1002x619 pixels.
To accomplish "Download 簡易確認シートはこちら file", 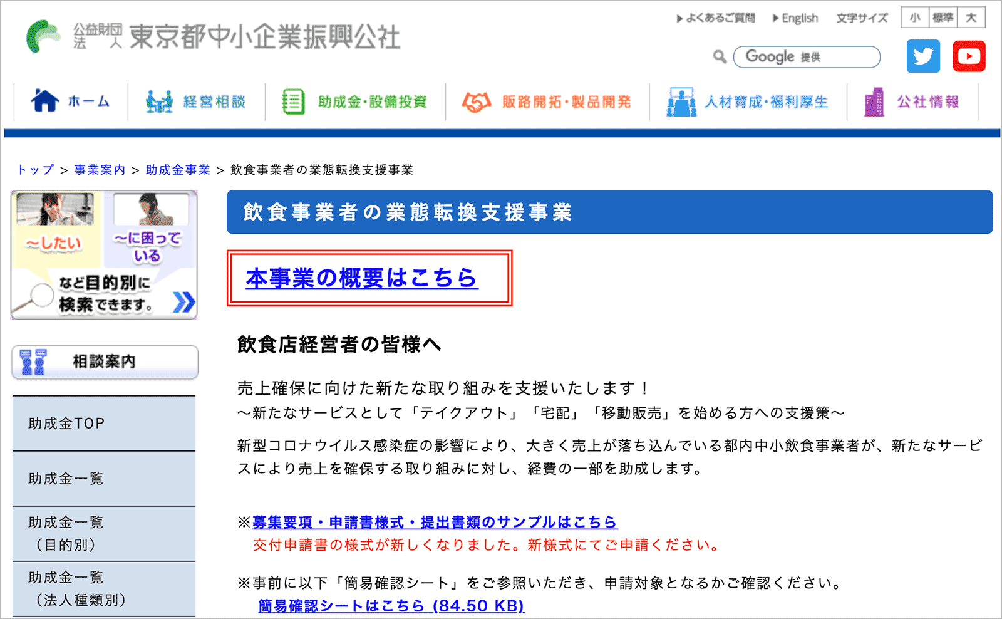I will pyautogui.click(x=391, y=606).
